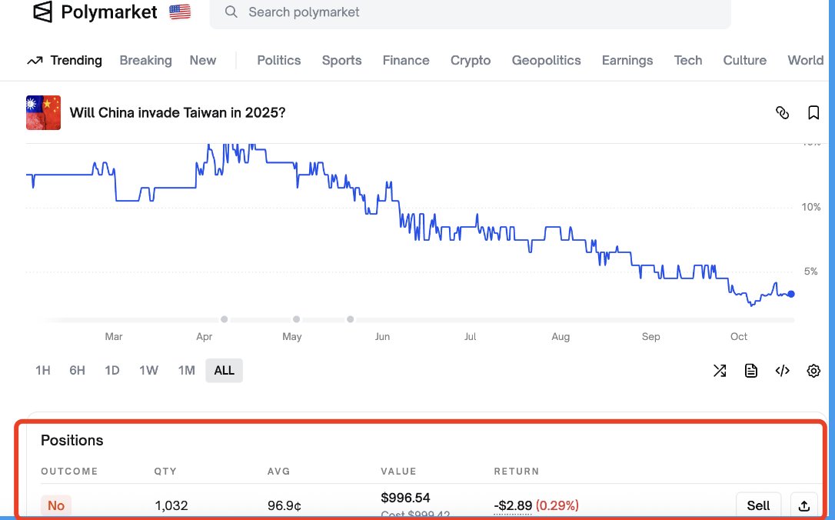
Task: Go to the Crypto category
Action: tap(470, 60)
